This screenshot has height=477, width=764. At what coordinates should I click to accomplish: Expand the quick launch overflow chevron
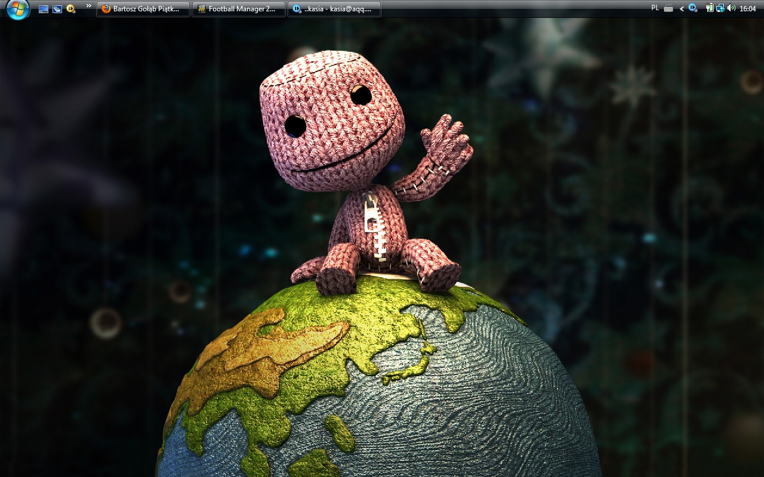pos(89,7)
